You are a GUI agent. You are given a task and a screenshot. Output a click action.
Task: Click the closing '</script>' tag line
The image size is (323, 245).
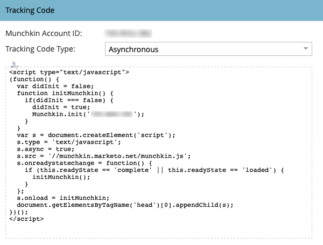click(26, 219)
